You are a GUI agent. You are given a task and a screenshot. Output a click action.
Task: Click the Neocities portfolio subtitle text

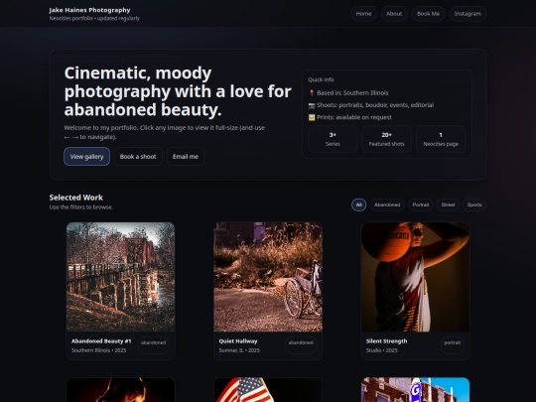[94, 18]
